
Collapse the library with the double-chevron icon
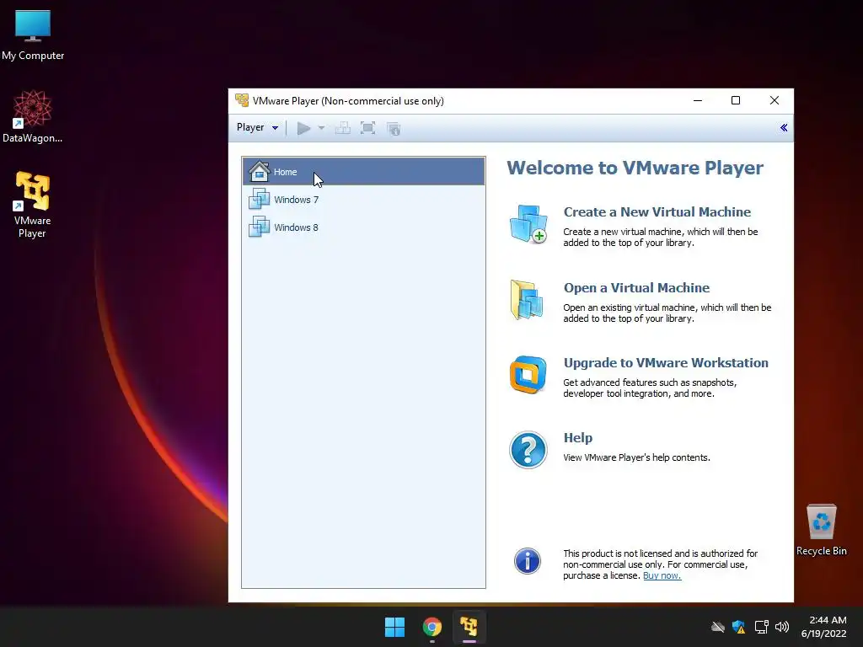click(x=784, y=128)
